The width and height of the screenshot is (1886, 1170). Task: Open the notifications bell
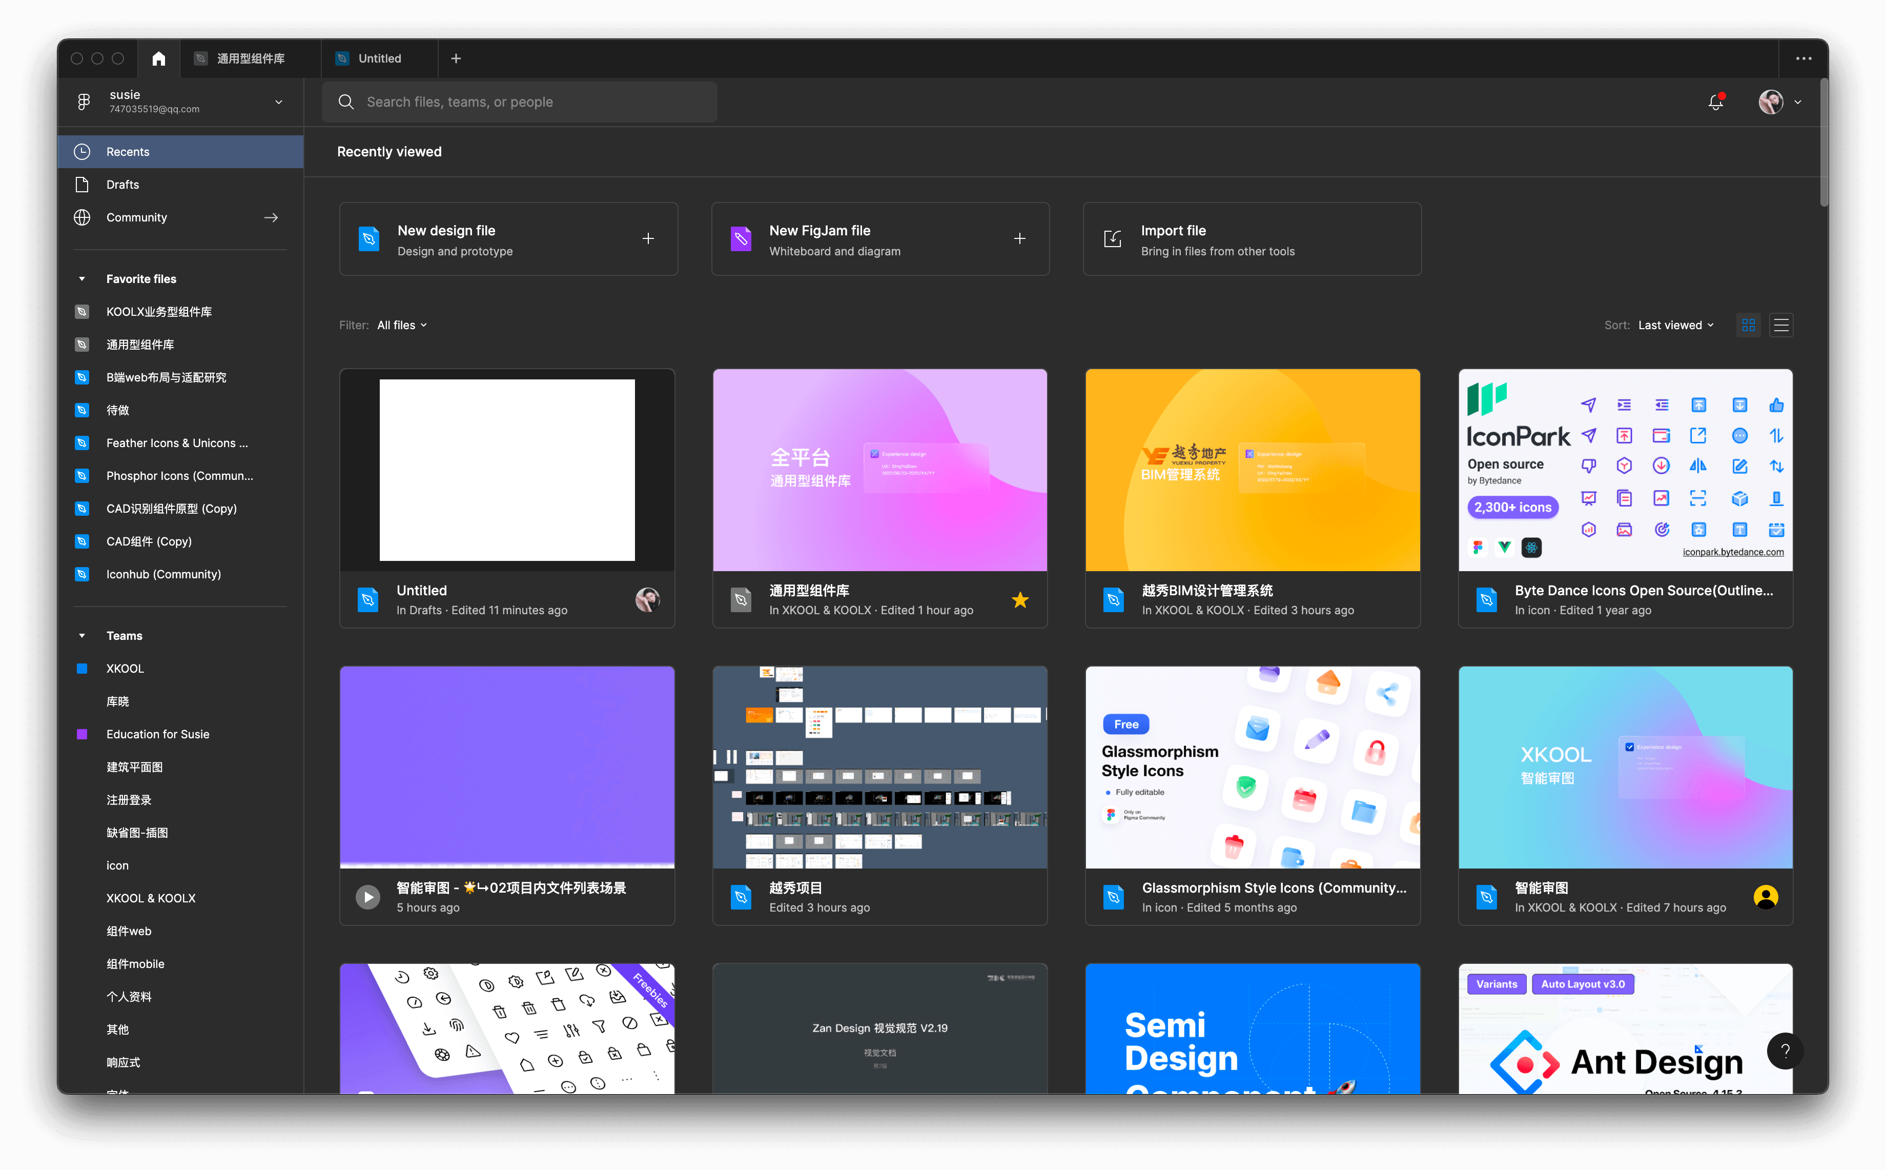click(1715, 102)
